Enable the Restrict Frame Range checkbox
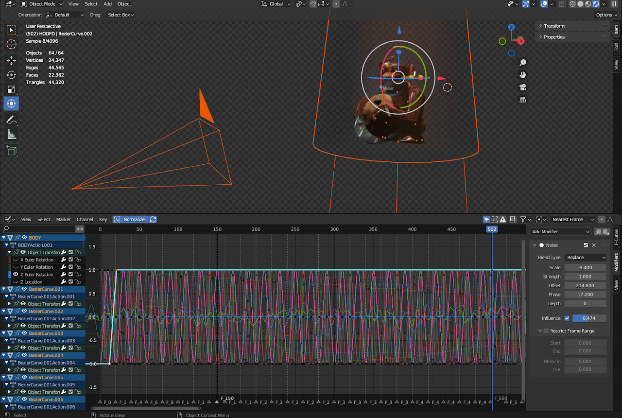The image size is (622, 418). (x=546, y=331)
